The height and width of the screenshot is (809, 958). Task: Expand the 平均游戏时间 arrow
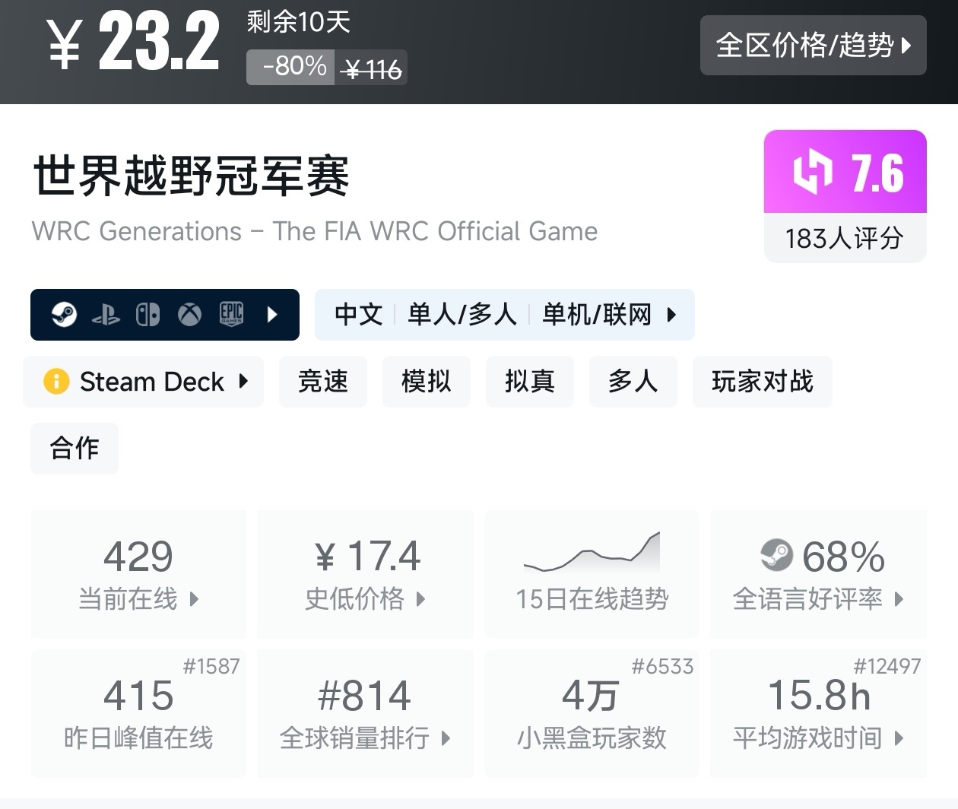point(899,738)
